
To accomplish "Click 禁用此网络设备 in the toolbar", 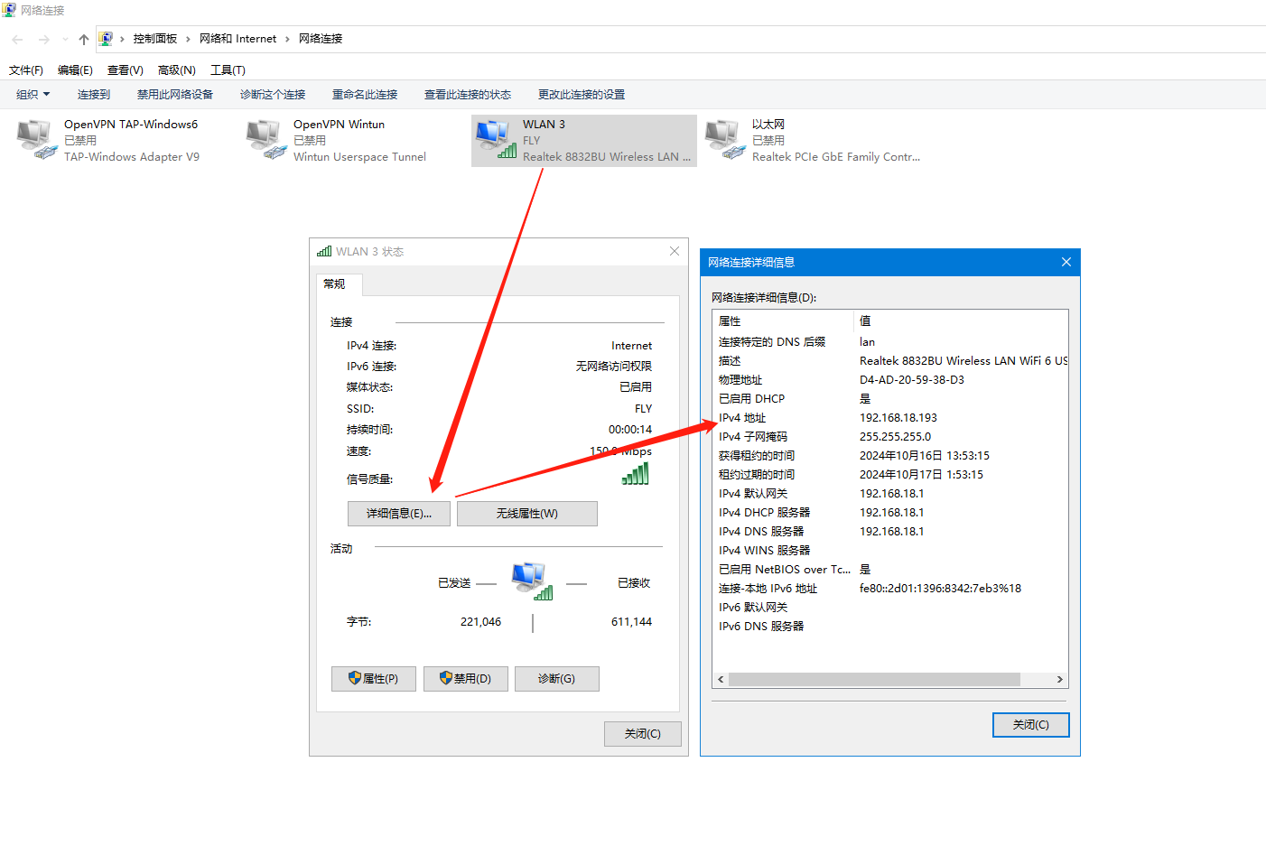I will [x=175, y=95].
